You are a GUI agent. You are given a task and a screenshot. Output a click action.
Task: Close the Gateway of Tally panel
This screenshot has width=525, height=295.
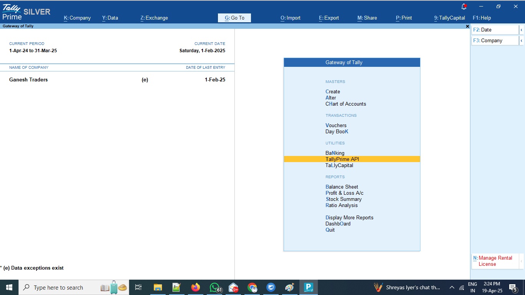pyautogui.click(x=467, y=27)
